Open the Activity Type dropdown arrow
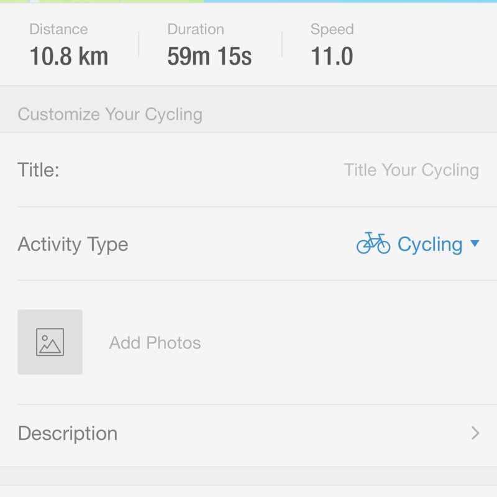 475,244
